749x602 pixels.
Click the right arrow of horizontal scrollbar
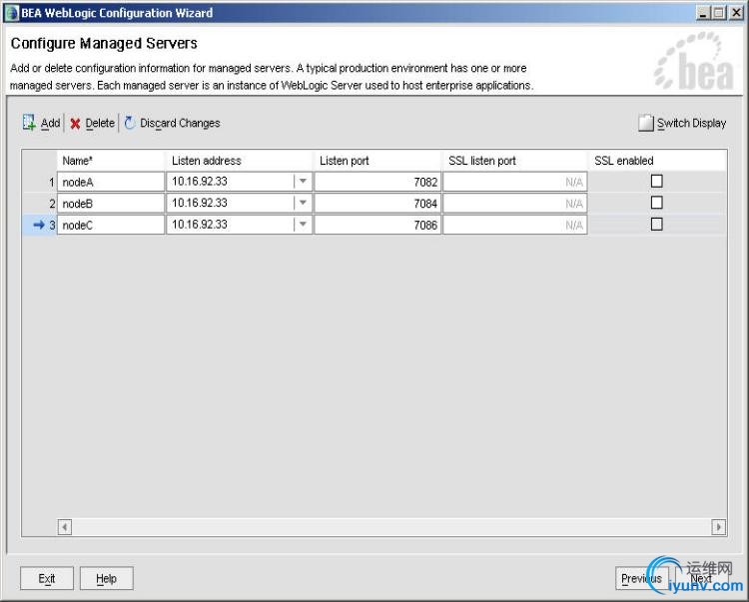coord(718,527)
